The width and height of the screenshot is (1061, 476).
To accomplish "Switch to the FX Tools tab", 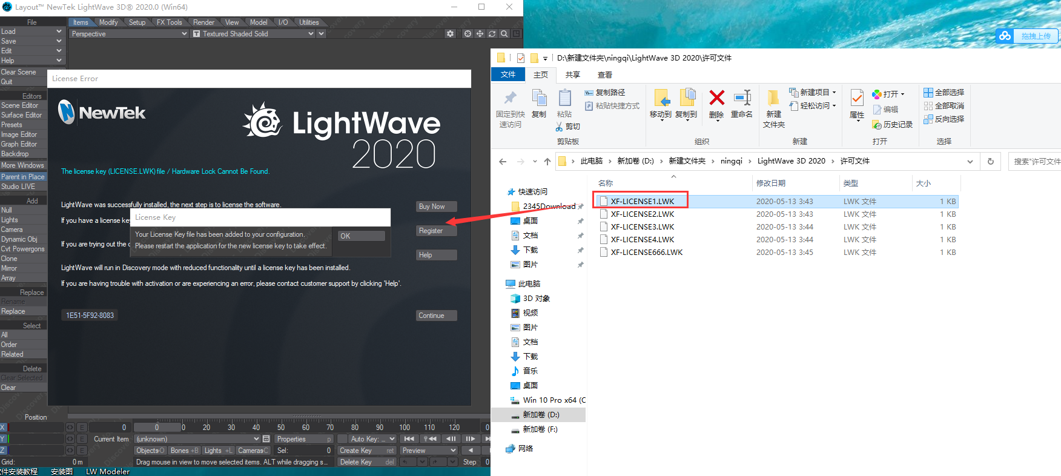I will coord(169,22).
